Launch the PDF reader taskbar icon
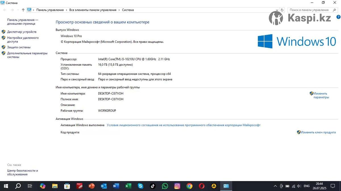The height and width of the screenshot is (191, 341). [x=79, y=186]
